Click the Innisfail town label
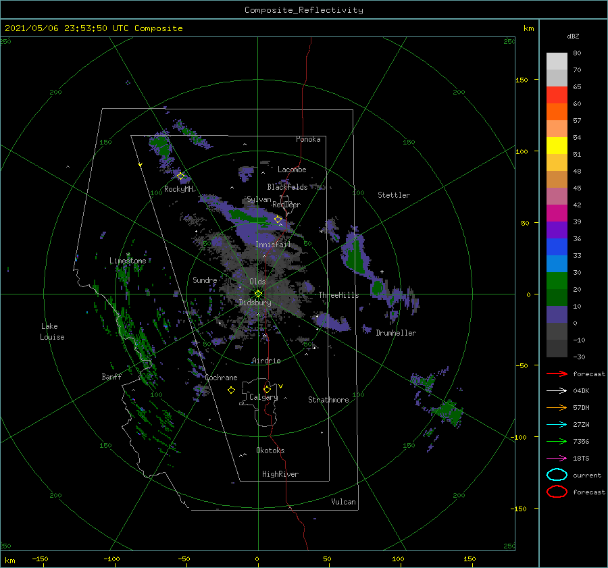The width and height of the screenshot is (608, 568). (x=273, y=244)
